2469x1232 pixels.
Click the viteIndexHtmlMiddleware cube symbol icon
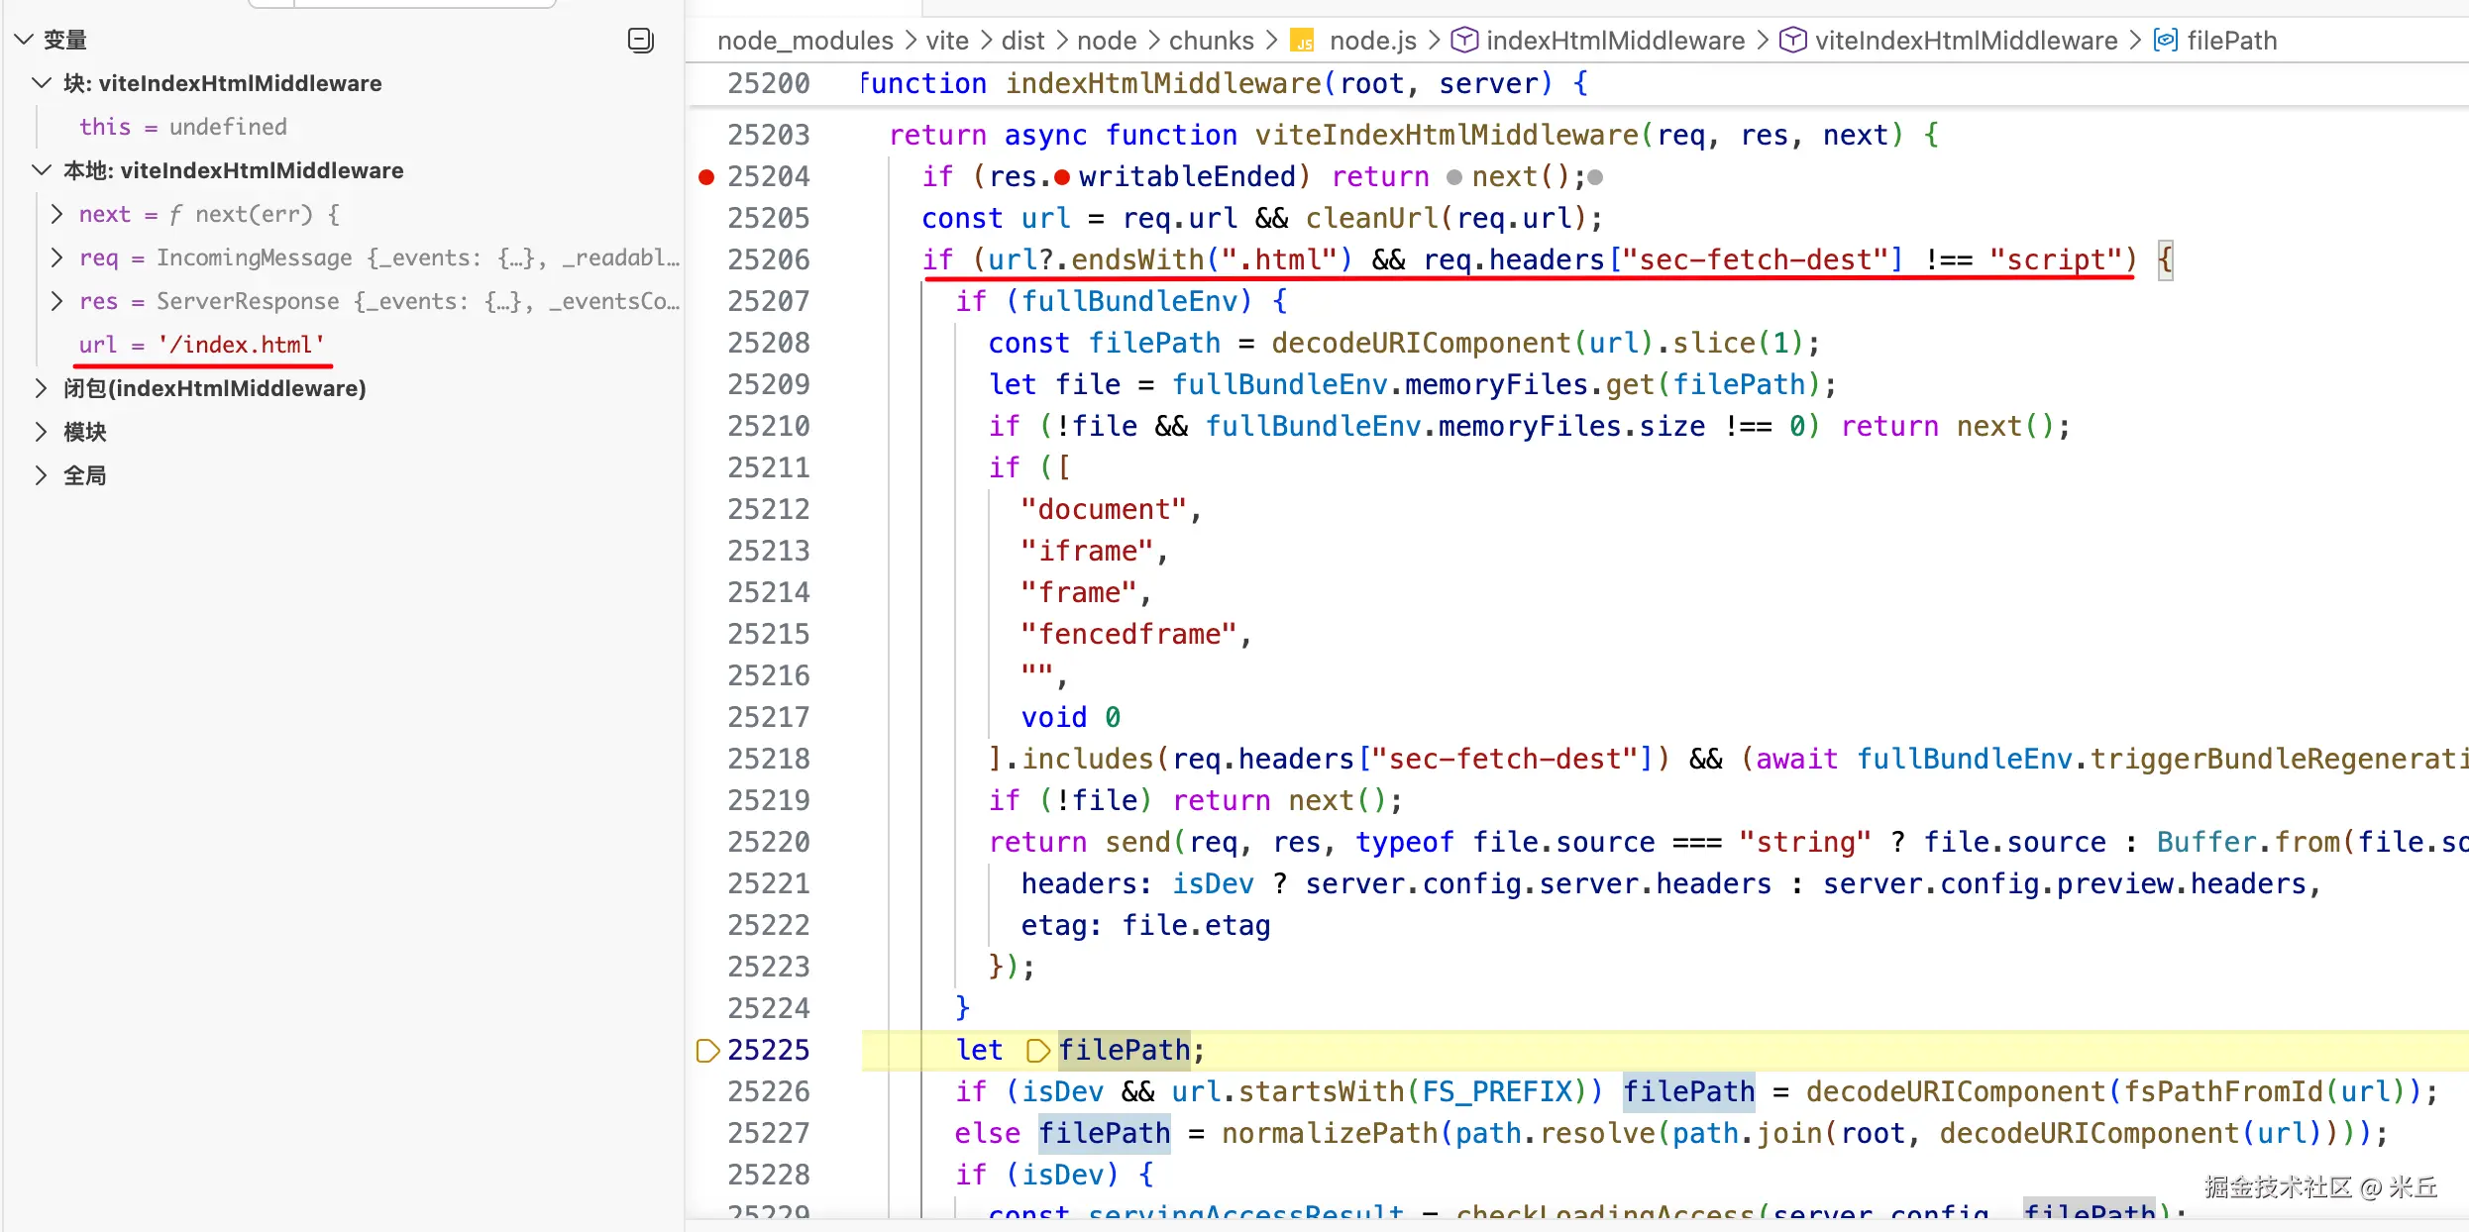pyautogui.click(x=1792, y=41)
